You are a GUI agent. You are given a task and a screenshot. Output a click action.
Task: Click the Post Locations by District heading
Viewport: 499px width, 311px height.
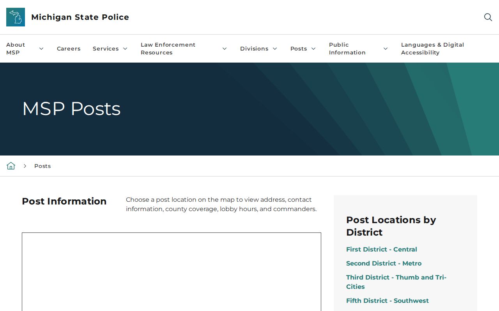click(391, 226)
